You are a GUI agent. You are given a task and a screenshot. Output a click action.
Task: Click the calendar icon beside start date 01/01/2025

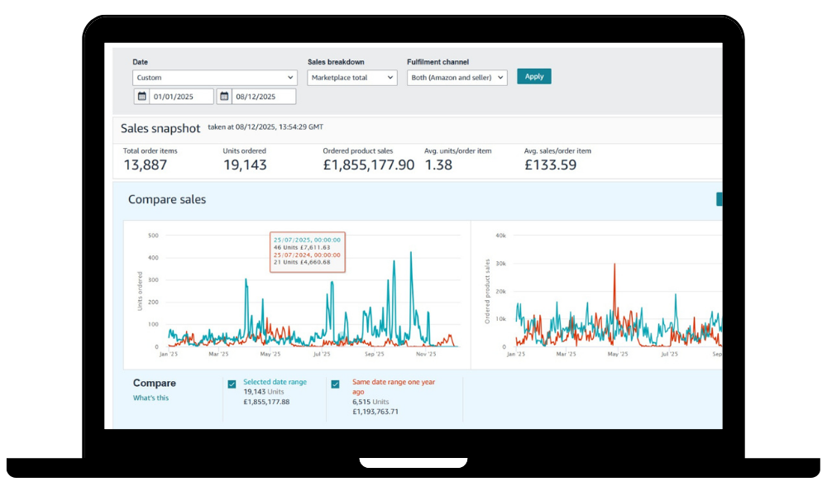click(142, 97)
